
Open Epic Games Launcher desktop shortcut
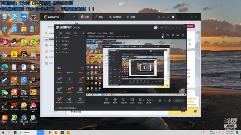pyautogui.click(x=33, y=82)
